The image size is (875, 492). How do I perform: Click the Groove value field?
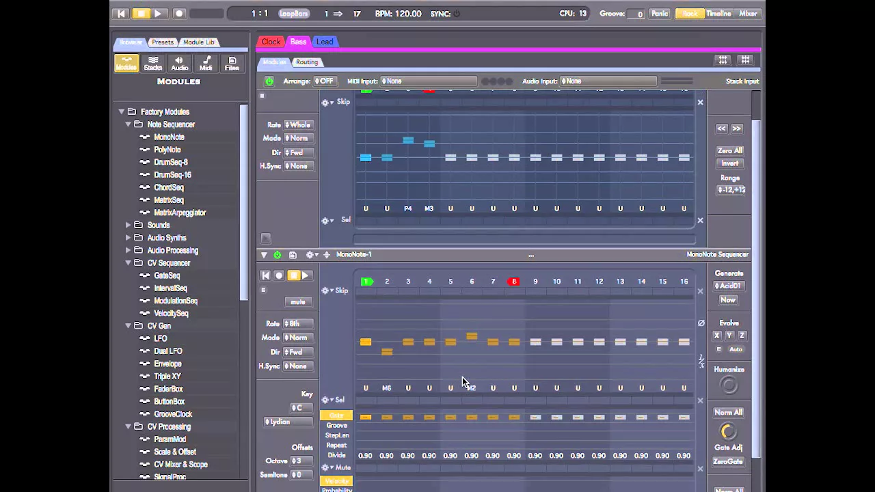(636, 14)
